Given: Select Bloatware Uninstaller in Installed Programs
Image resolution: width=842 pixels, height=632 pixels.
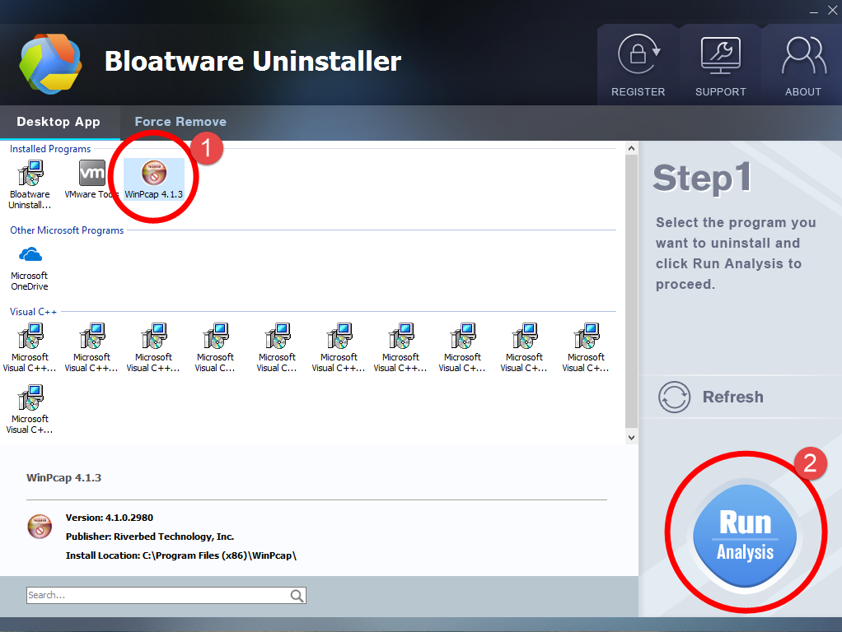Looking at the screenshot, I should pyautogui.click(x=30, y=184).
